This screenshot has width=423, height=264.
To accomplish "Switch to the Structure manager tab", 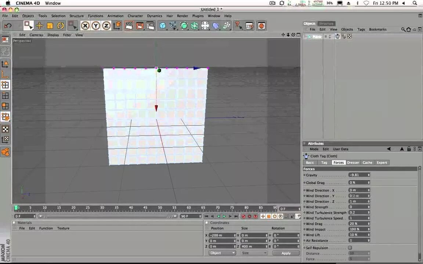I will point(326,23).
